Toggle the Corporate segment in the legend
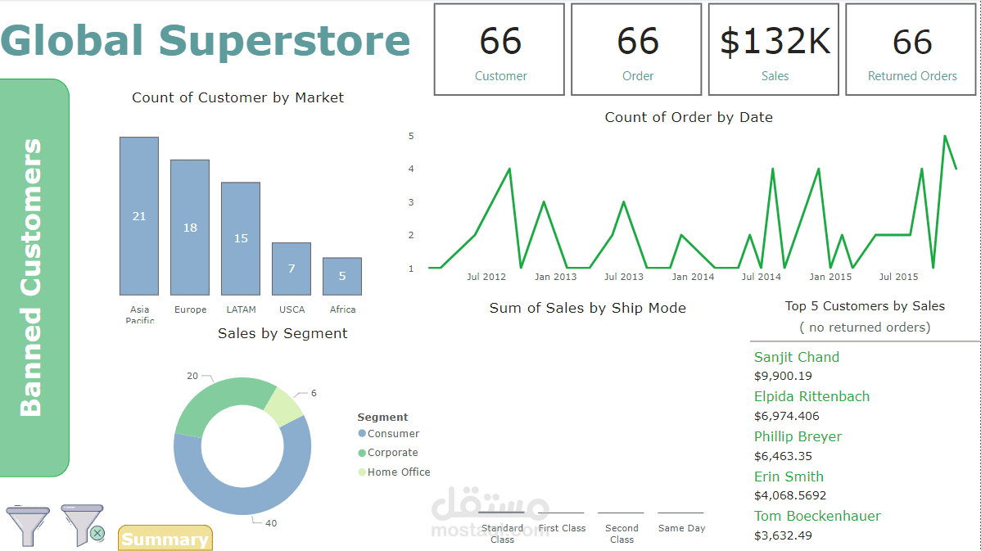The width and height of the screenshot is (981, 551). click(x=394, y=452)
